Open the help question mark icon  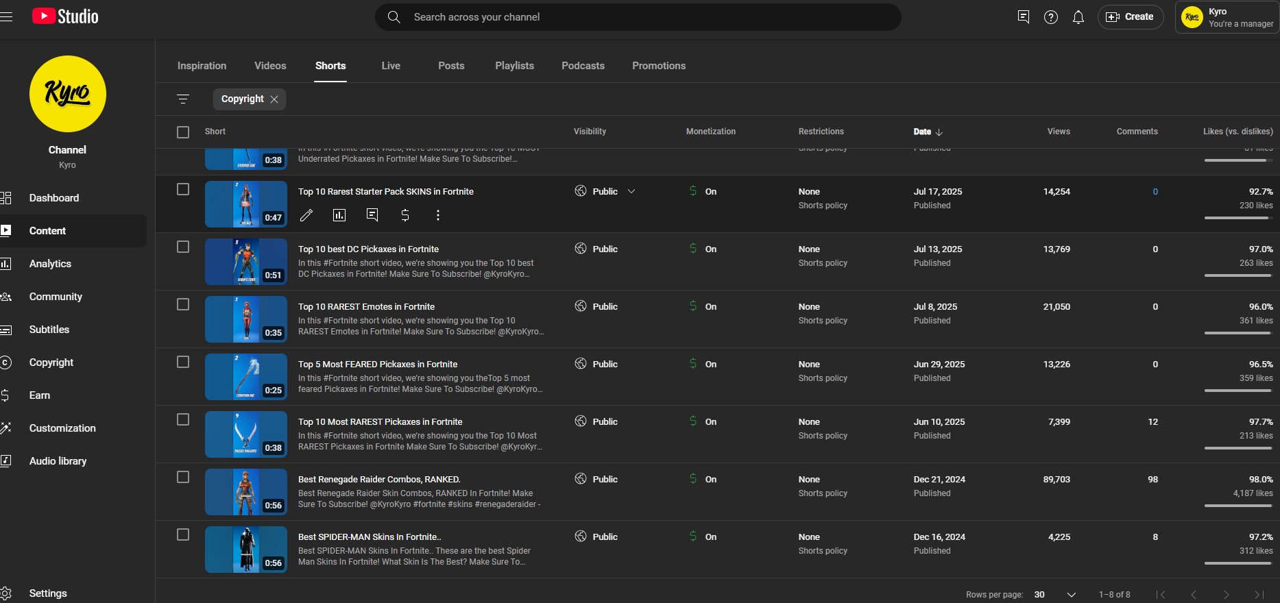click(1051, 17)
